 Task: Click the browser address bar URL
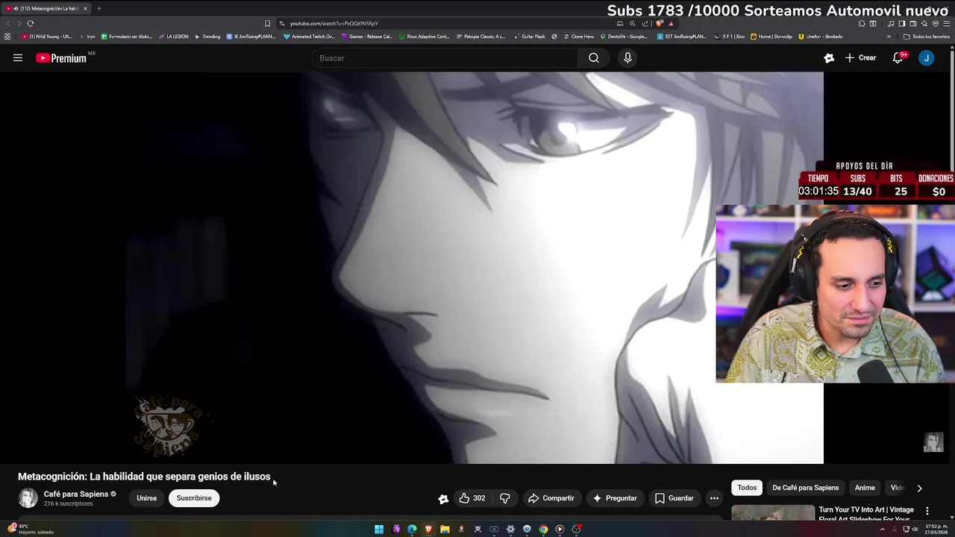tap(334, 23)
